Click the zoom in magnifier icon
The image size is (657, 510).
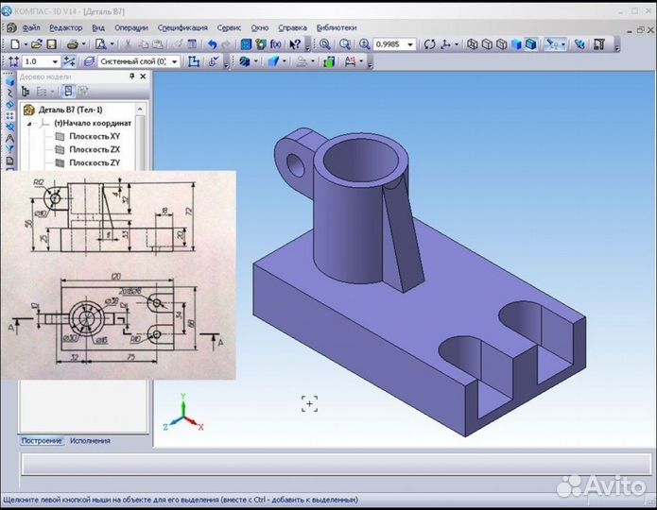pyautogui.click(x=365, y=44)
